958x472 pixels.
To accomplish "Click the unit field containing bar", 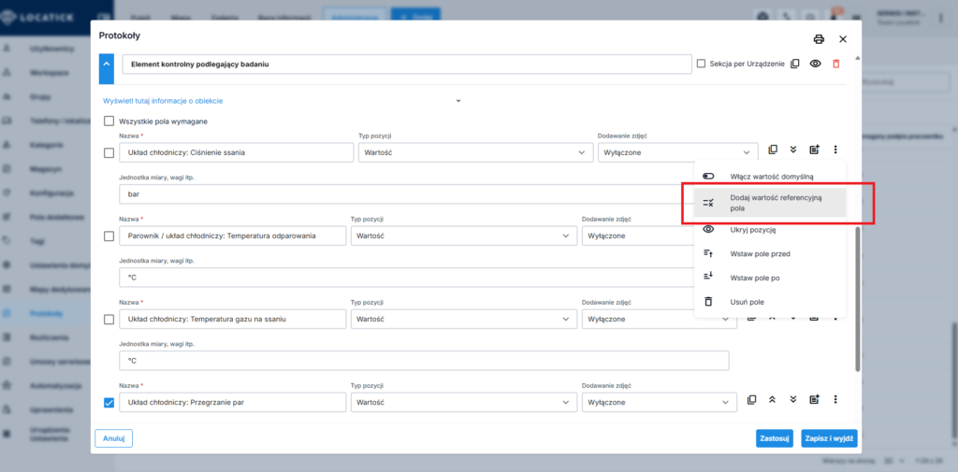I will (406, 194).
